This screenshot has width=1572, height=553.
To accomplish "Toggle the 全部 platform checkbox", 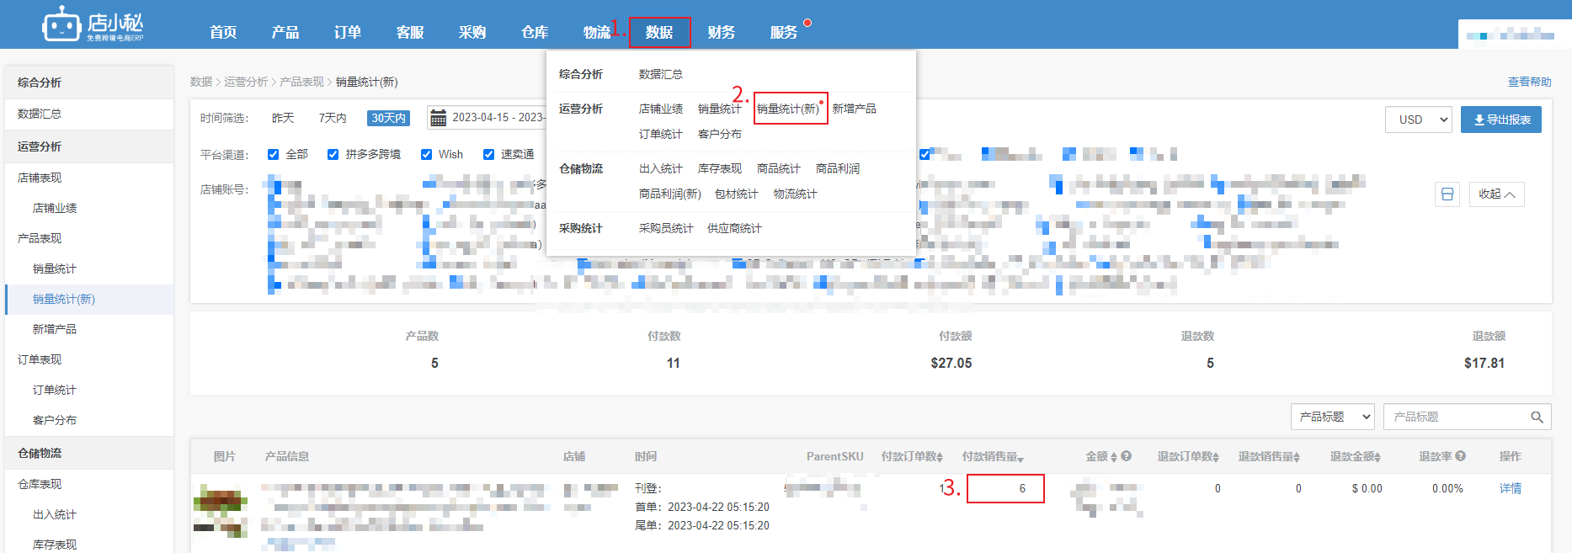I will [273, 154].
